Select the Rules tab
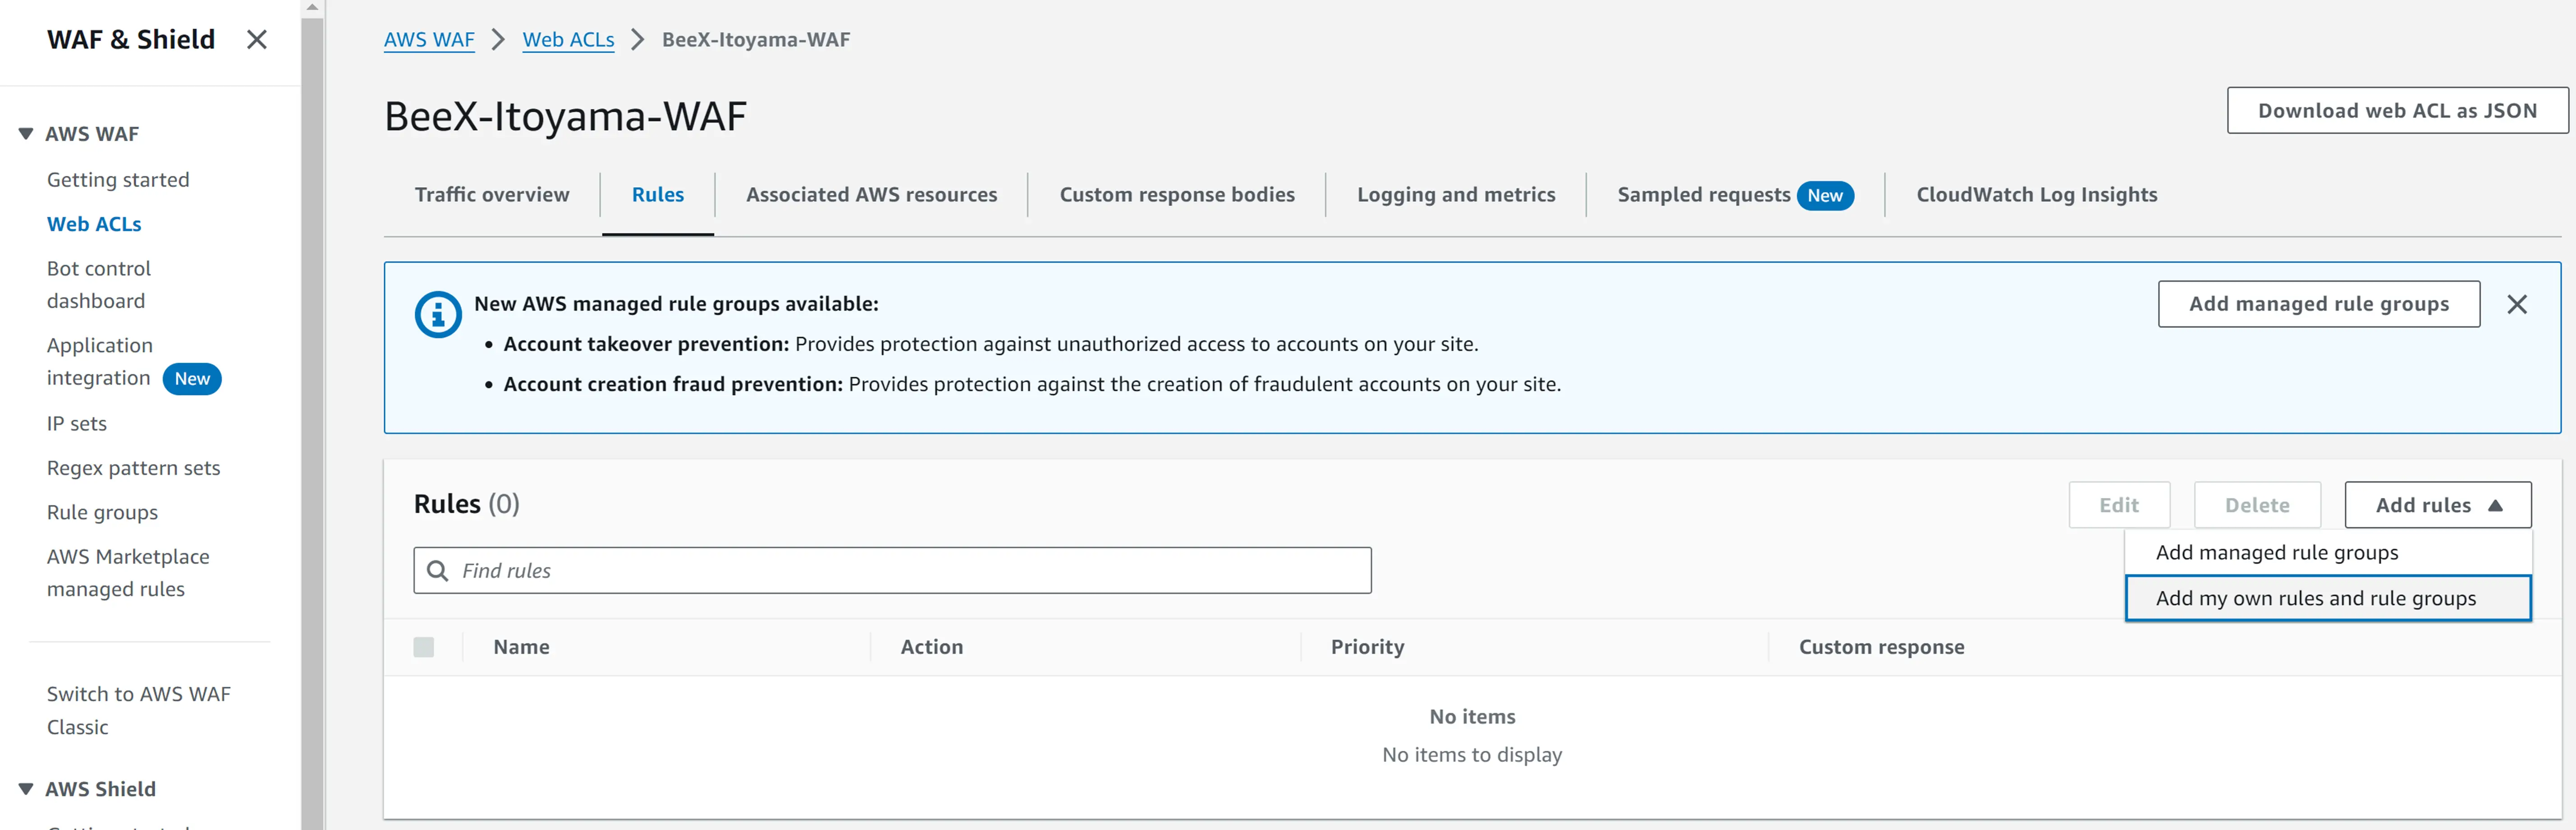Image resolution: width=2576 pixels, height=830 pixels. 658,195
